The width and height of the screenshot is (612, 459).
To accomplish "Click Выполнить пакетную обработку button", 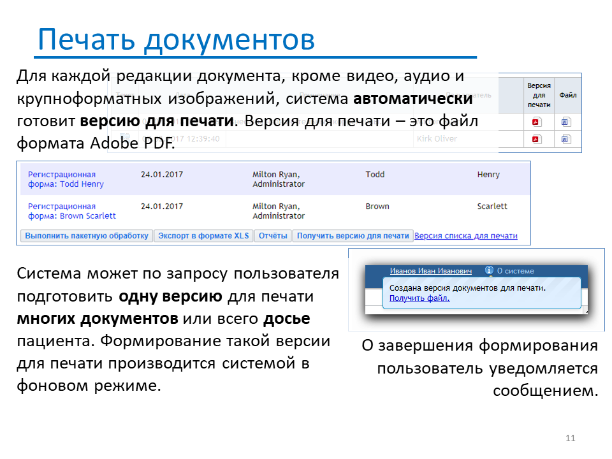I will 87,236.
